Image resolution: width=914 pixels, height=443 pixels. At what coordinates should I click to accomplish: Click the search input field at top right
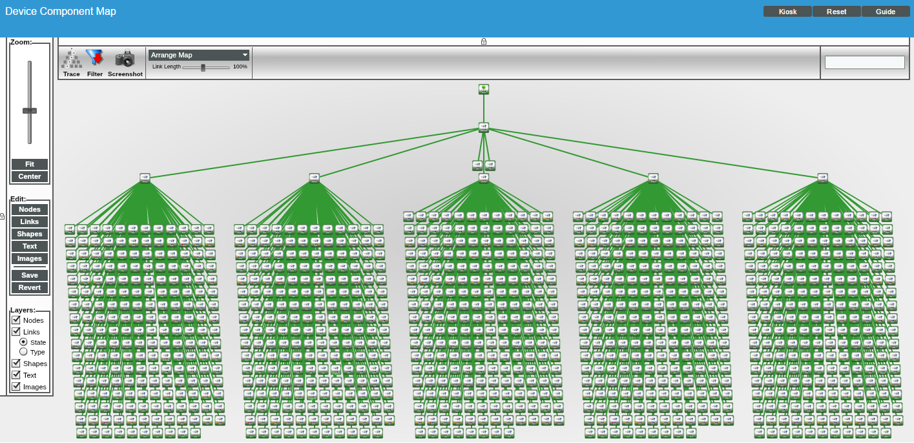pyautogui.click(x=864, y=63)
